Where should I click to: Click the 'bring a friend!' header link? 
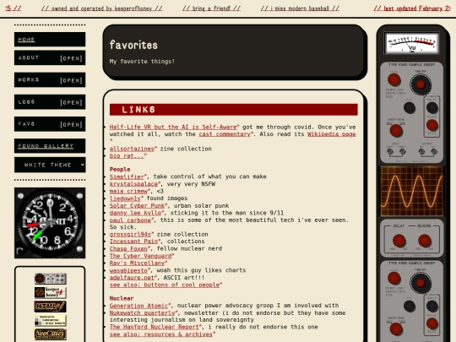click(x=211, y=8)
